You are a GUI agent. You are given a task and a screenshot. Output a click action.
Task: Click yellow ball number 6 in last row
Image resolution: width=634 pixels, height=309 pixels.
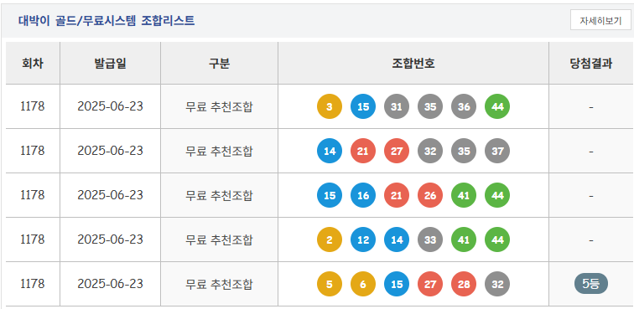pyautogui.click(x=363, y=284)
